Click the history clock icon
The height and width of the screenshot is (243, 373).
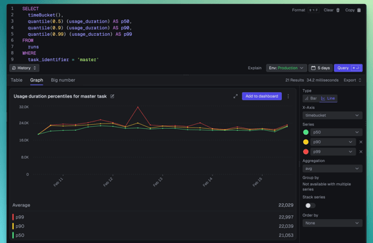[x=14, y=68]
